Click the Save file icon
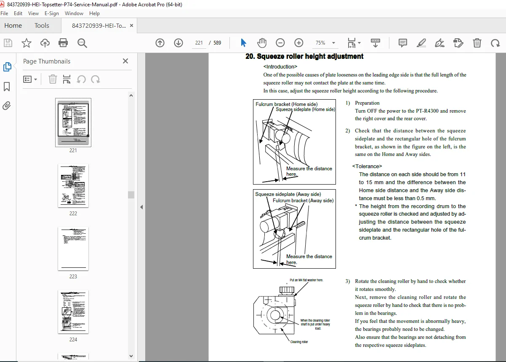The image size is (506, 362). [x=8, y=43]
